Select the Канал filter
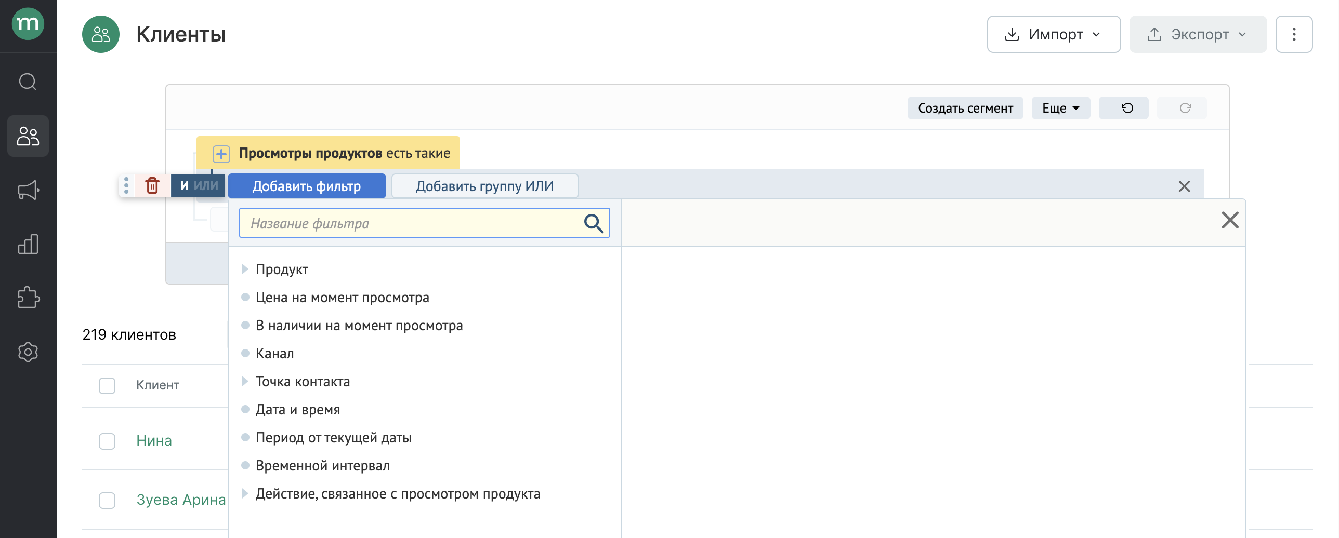 pyautogui.click(x=275, y=354)
